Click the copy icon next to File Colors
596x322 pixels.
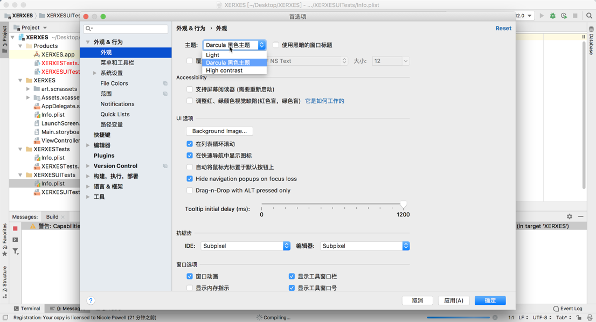(165, 83)
